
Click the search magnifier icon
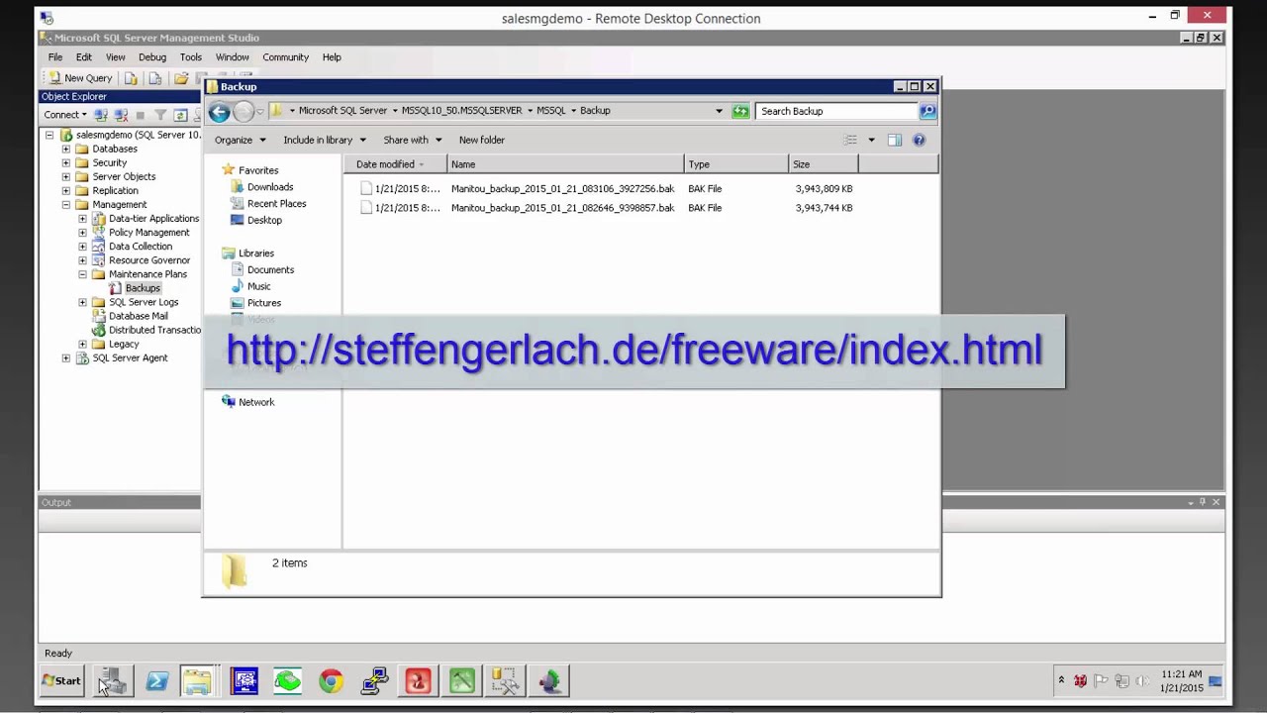tap(928, 111)
